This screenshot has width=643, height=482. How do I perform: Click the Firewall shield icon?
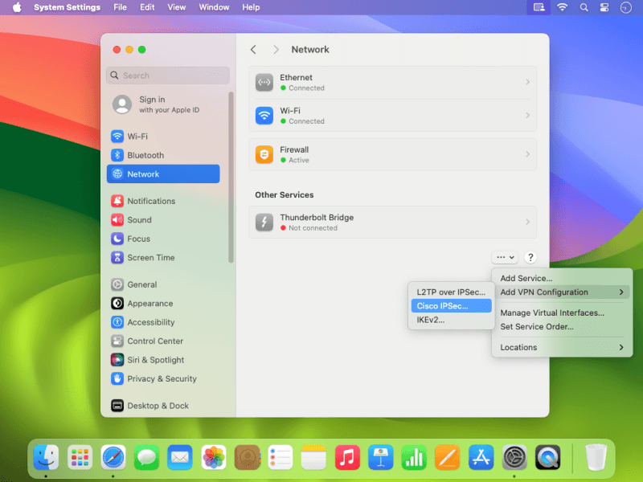coord(264,154)
